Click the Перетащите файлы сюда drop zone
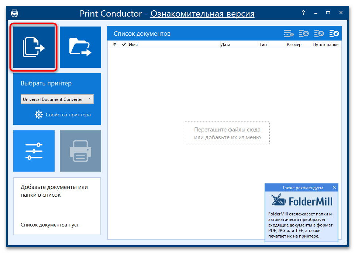This screenshot has height=253, width=355. tap(227, 133)
